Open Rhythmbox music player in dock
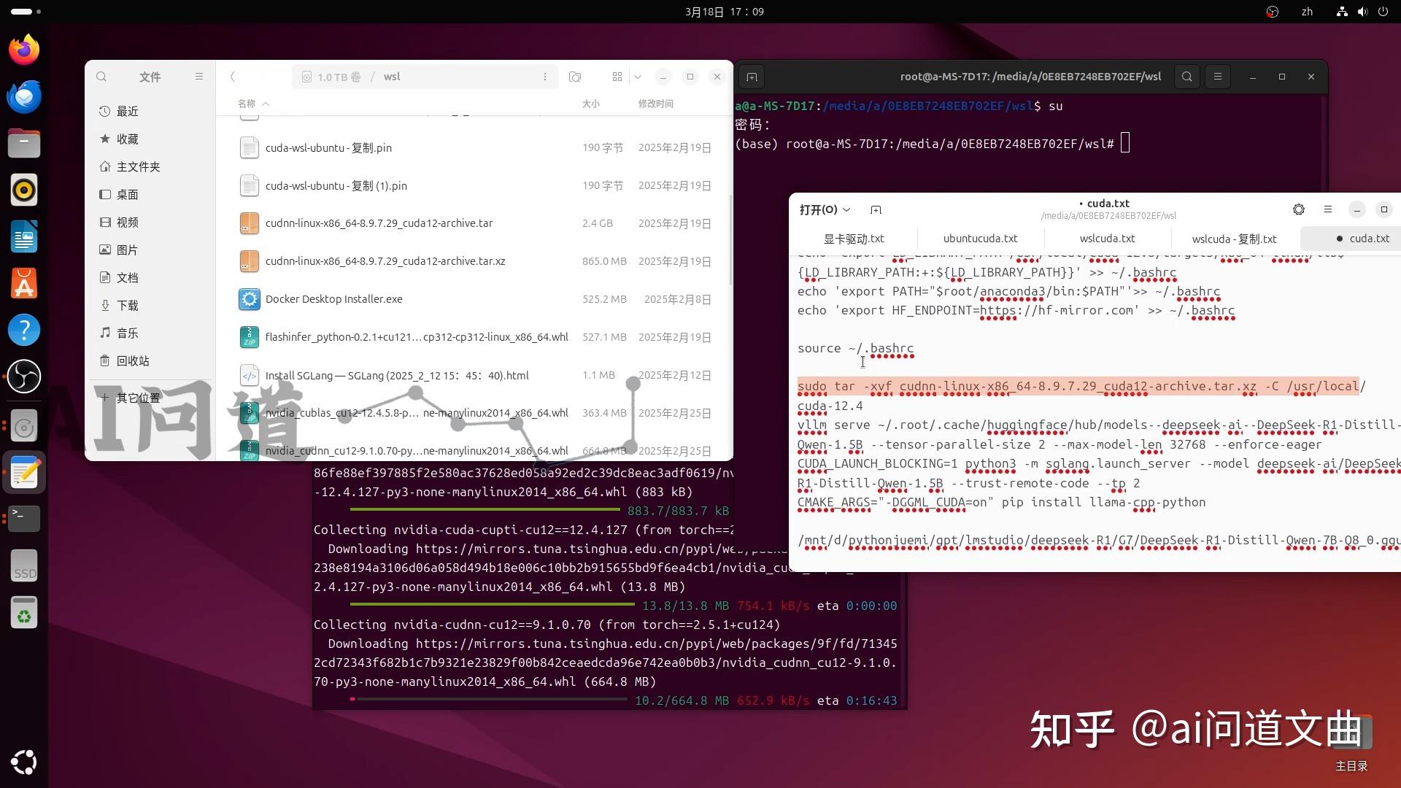The width and height of the screenshot is (1401, 788). pos(24,190)
